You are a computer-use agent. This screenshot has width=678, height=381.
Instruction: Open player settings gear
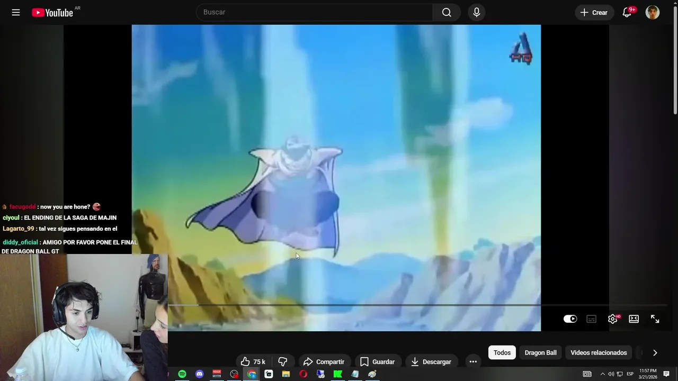(613, 319)
